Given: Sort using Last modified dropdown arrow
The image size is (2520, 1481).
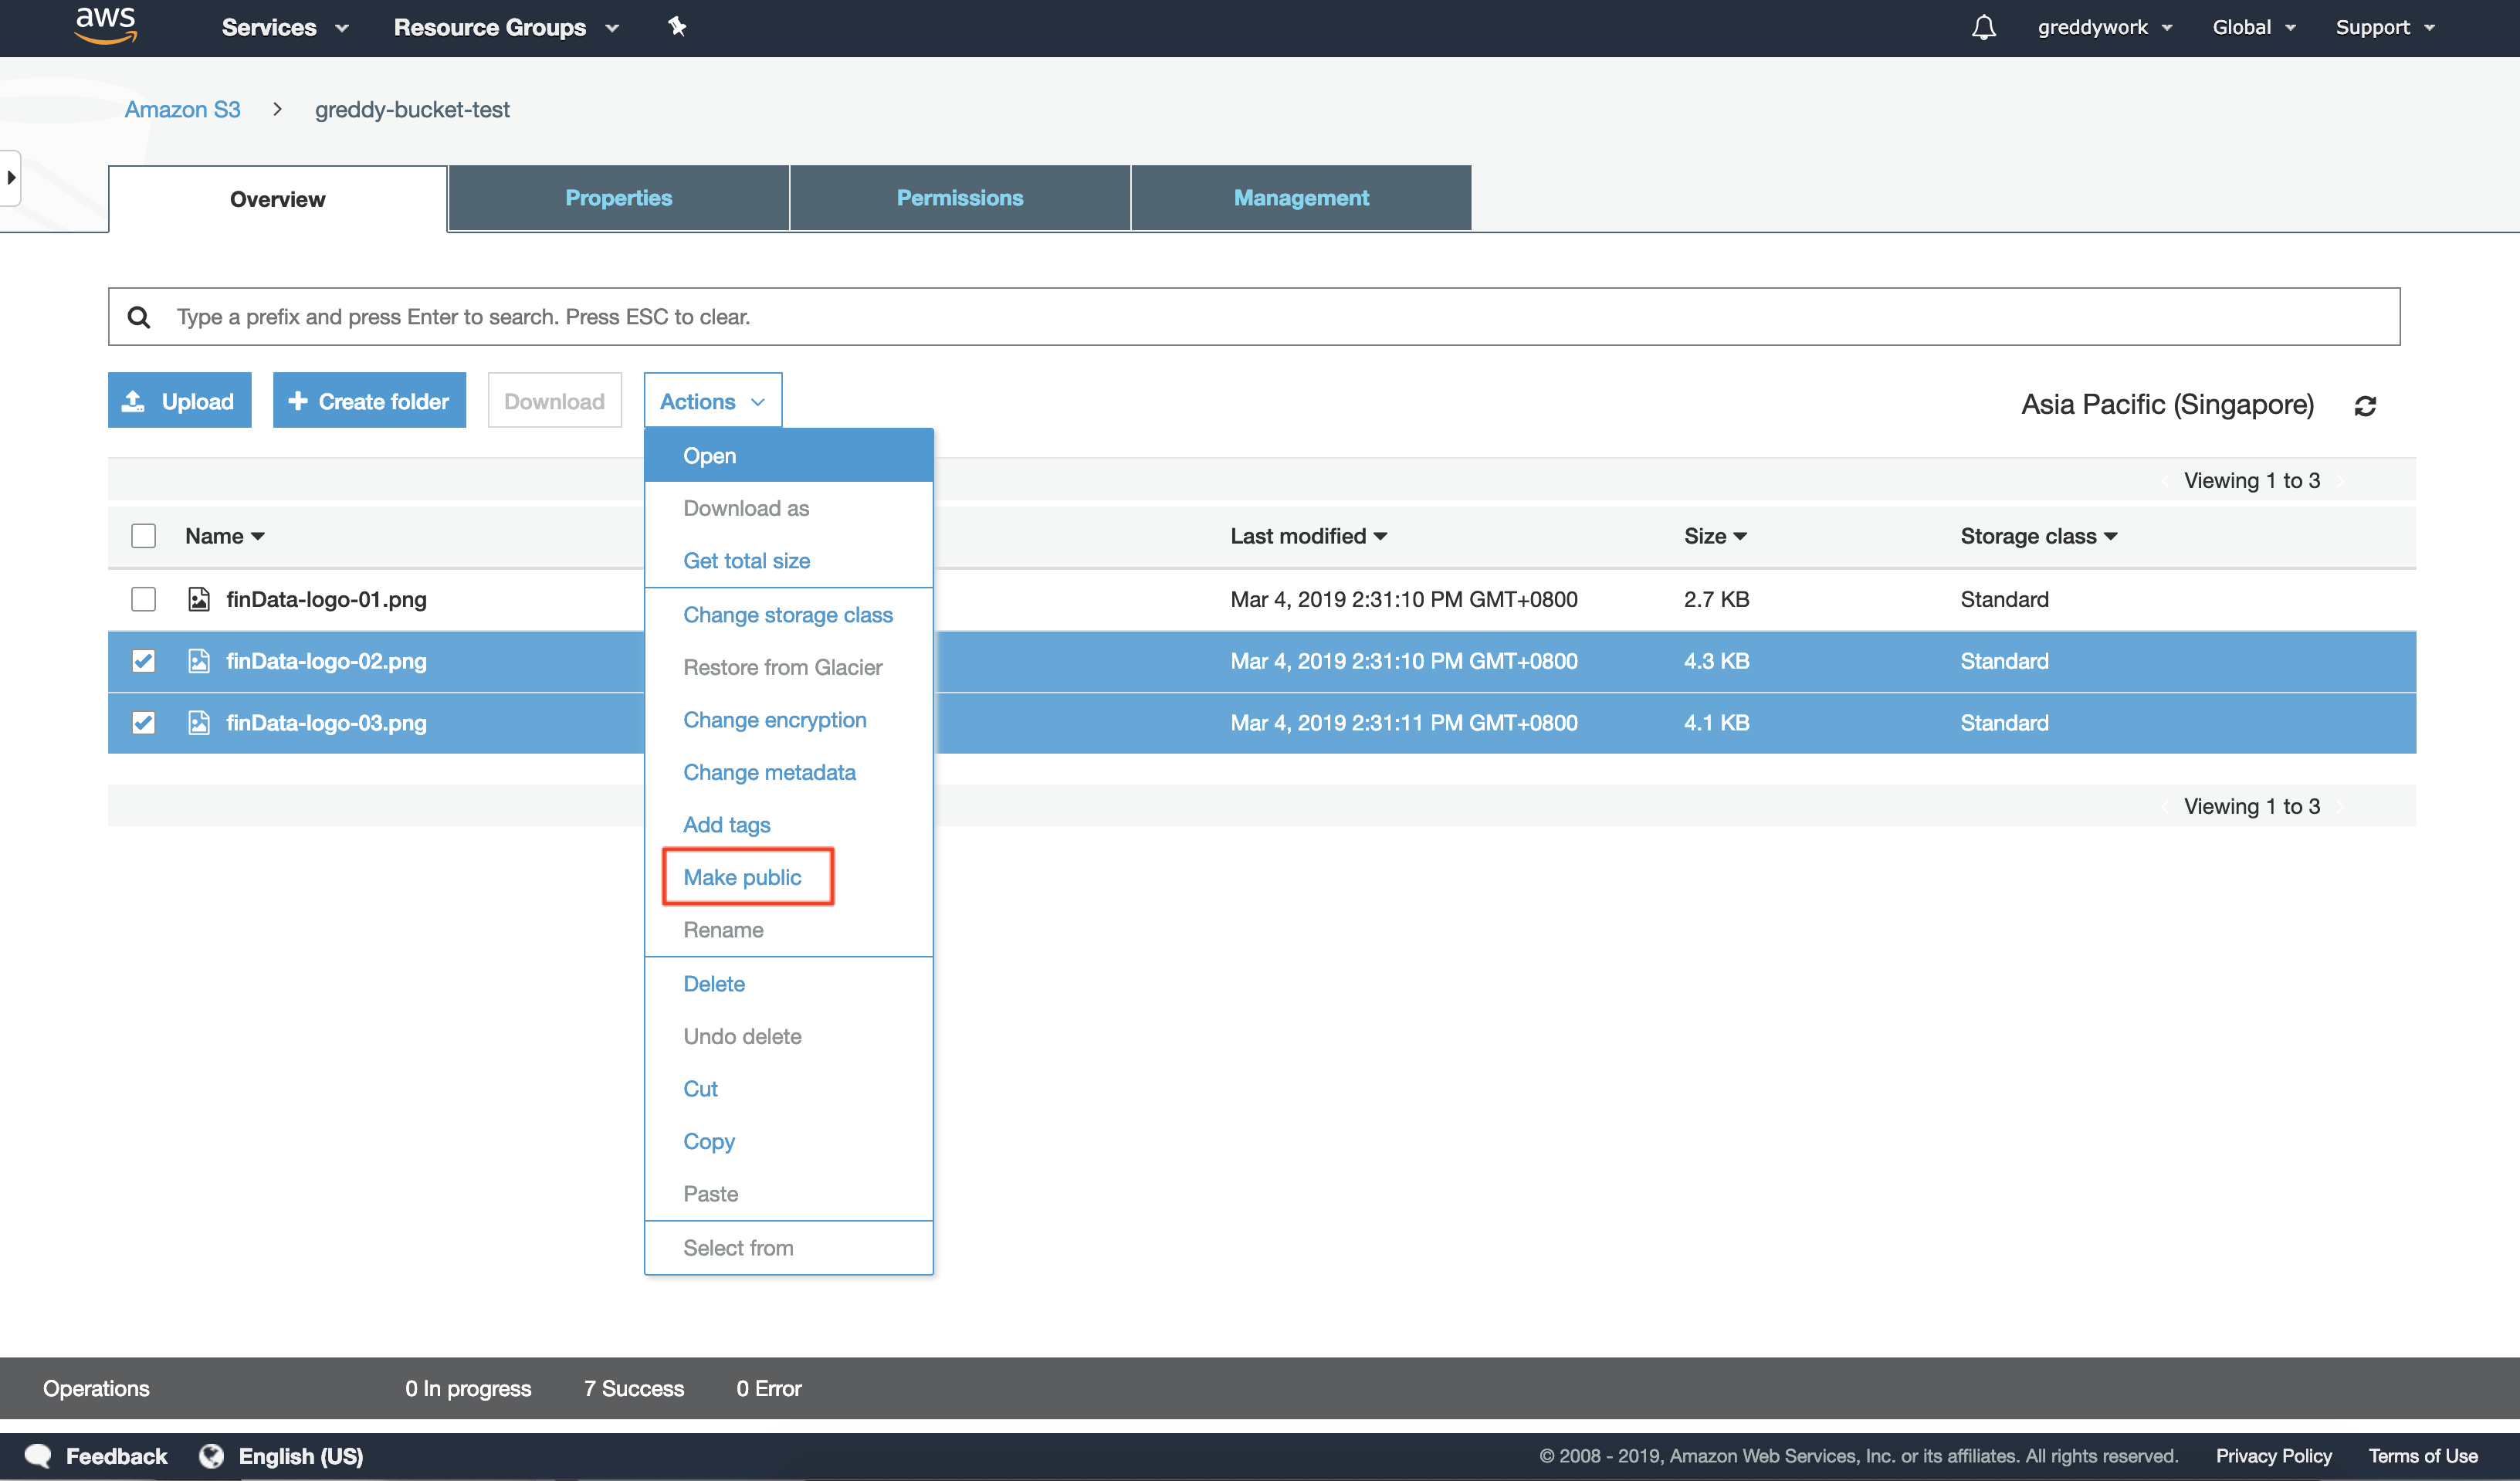Looking at the screenshot, I should (1380, 537).
